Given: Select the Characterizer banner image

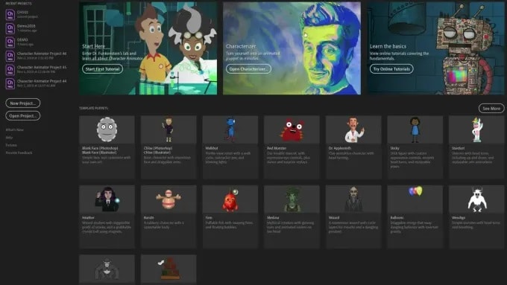Looking at the screenshot, I should click(x=292, y=48).
